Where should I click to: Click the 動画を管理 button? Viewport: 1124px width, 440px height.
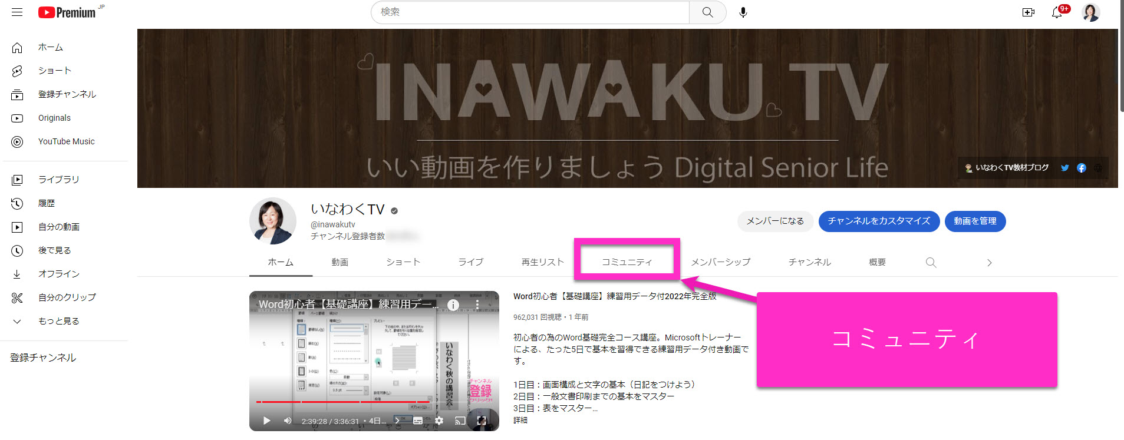pyautogui.click(x=975, y=221)
